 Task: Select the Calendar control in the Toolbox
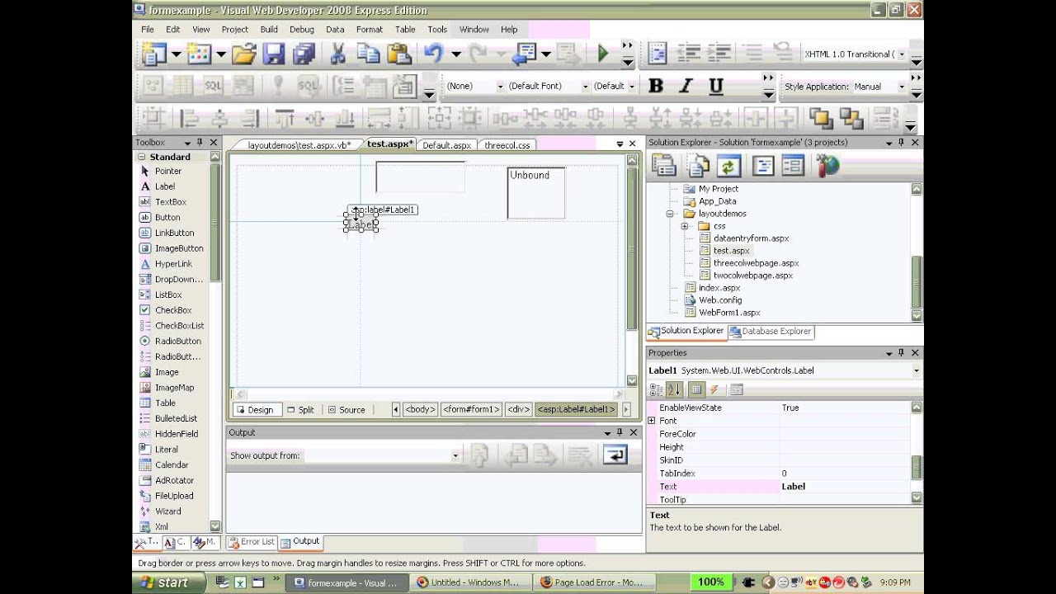(x=172, y=464)
